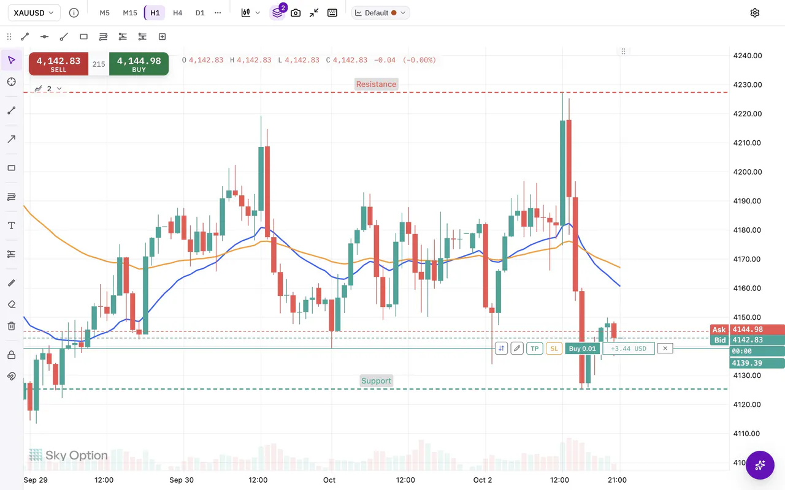Select the rectangle shape tool in left sidebar

point(11,168)
